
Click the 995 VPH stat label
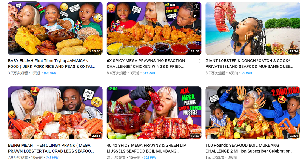click(50, 73)
